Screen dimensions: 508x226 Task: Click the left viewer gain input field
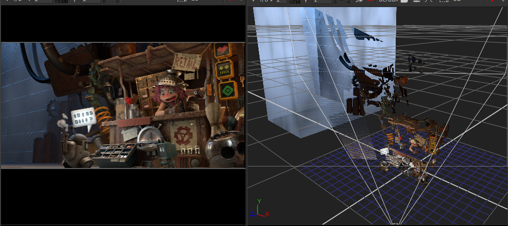tap(43, 2)
